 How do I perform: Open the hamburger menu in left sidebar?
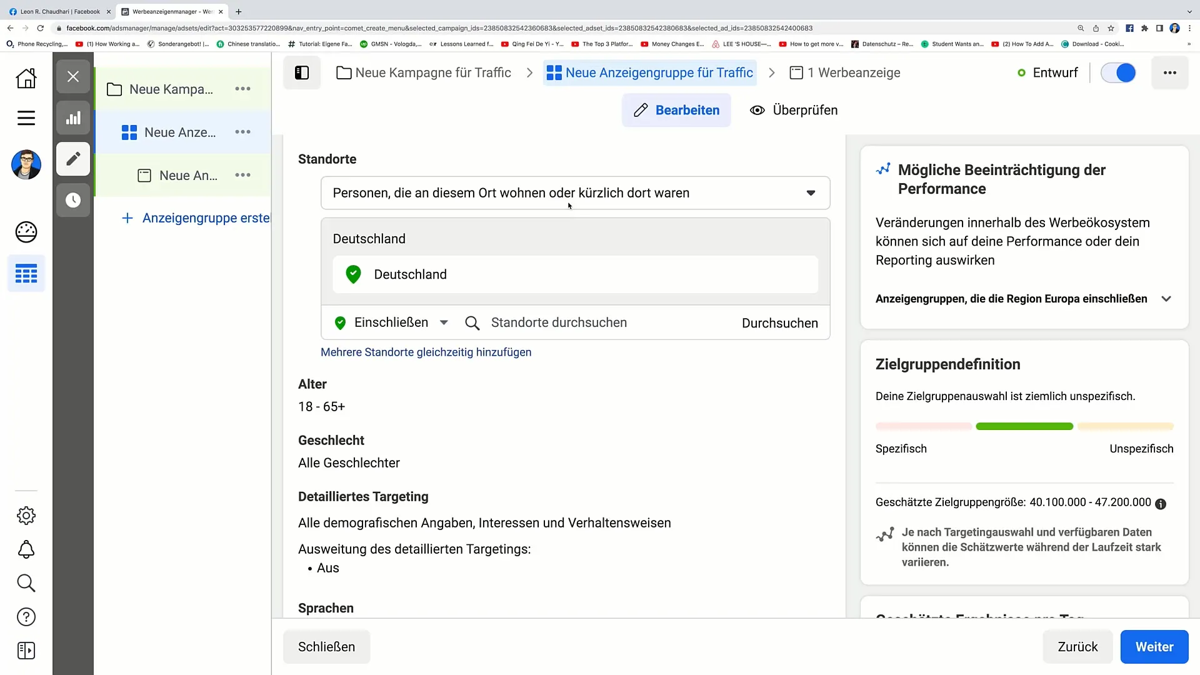26,118
